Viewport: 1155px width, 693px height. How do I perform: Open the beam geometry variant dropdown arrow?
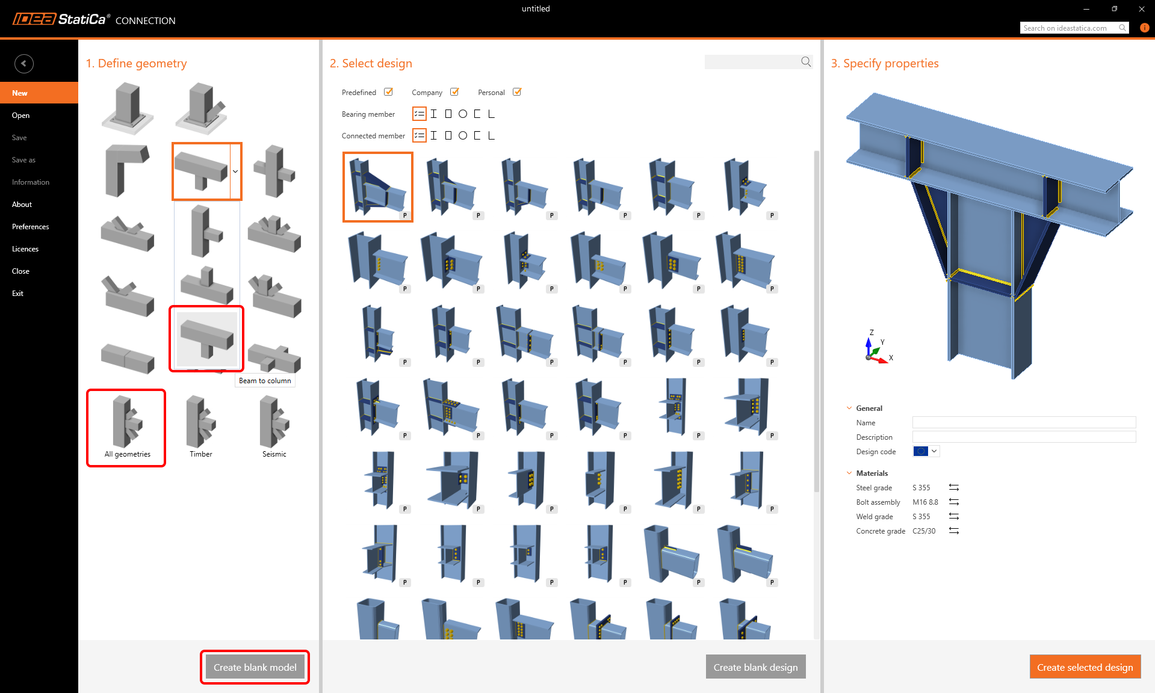click(x=235, y=171)
